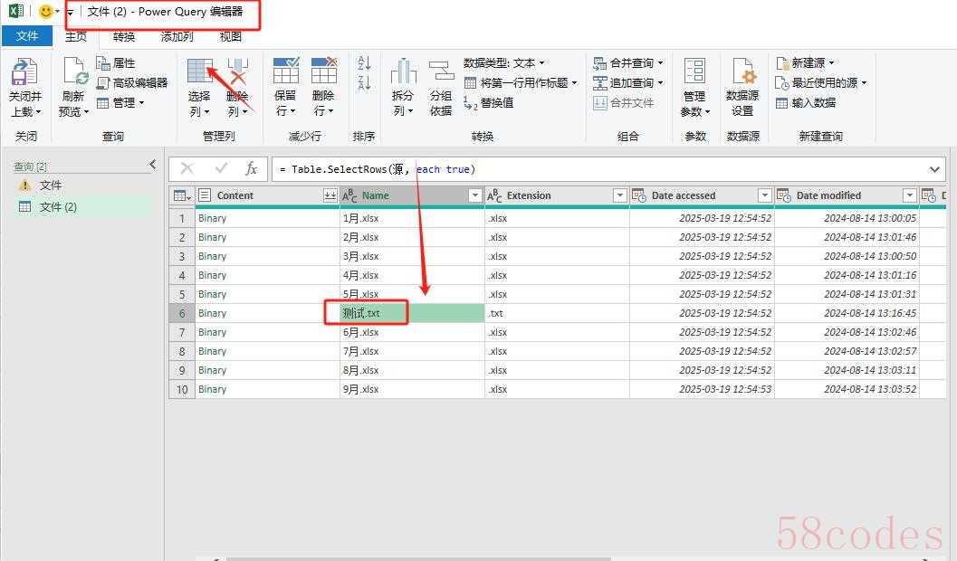
Task: Open the 高级编辑器 advanced editor
Action: [x=132, y=82]
